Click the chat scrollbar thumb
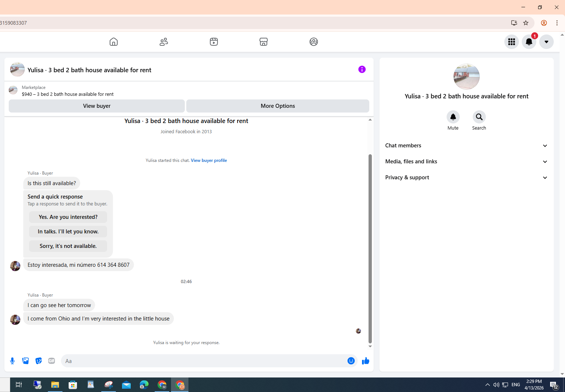 pyautogui.click(x=370, y=249)
